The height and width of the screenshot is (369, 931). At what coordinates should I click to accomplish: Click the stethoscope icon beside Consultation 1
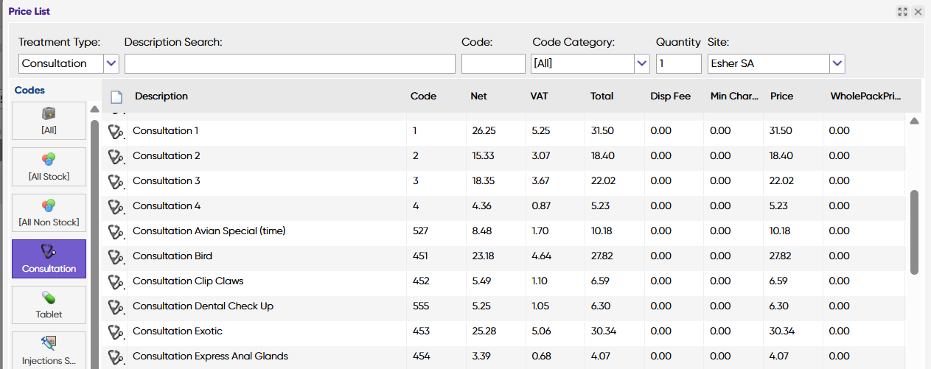point(115,132)
